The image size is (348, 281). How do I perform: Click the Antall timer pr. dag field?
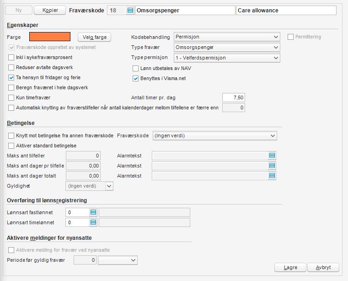click(x=234, y=97)
